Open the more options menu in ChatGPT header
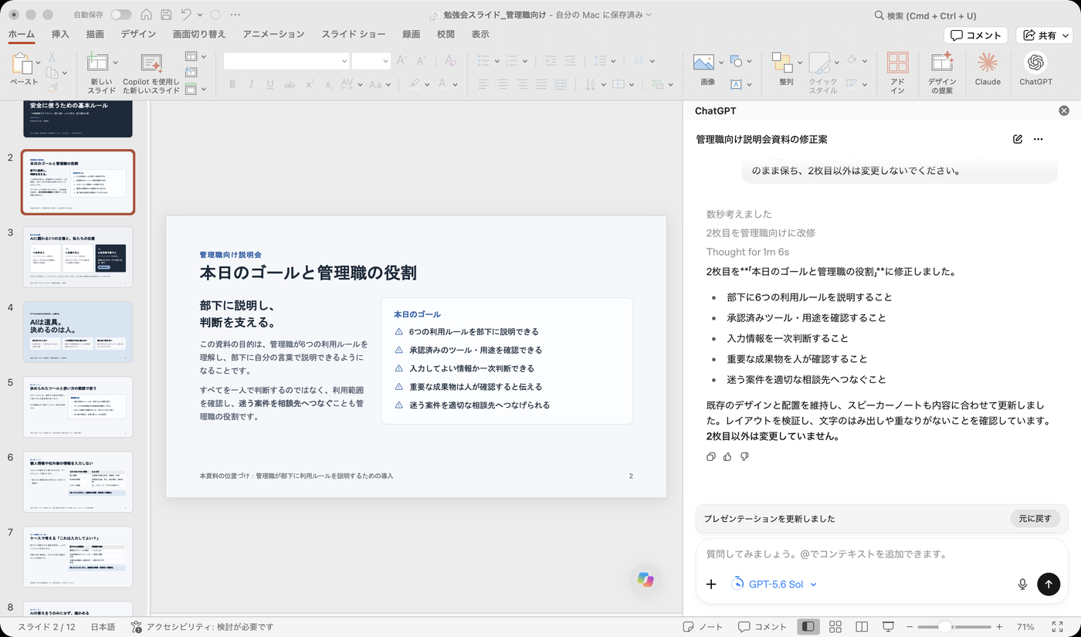1081x637 pixels. pyautogui.click(x=1038, y=139)
